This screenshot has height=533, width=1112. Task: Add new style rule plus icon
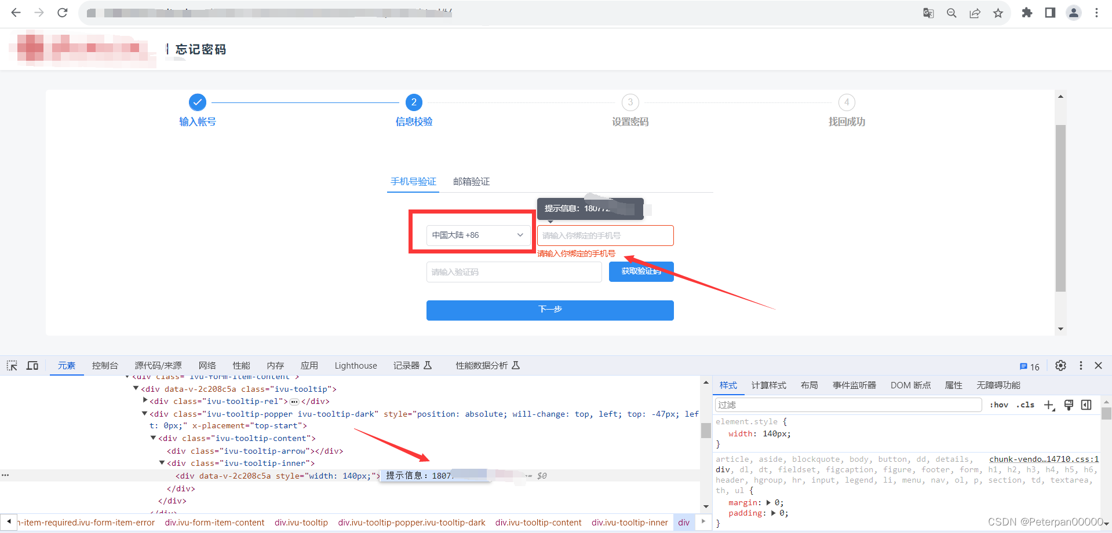tap(1049, 405)
